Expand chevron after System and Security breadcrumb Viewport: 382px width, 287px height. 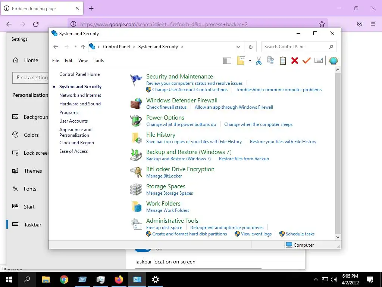coord(182,47)
